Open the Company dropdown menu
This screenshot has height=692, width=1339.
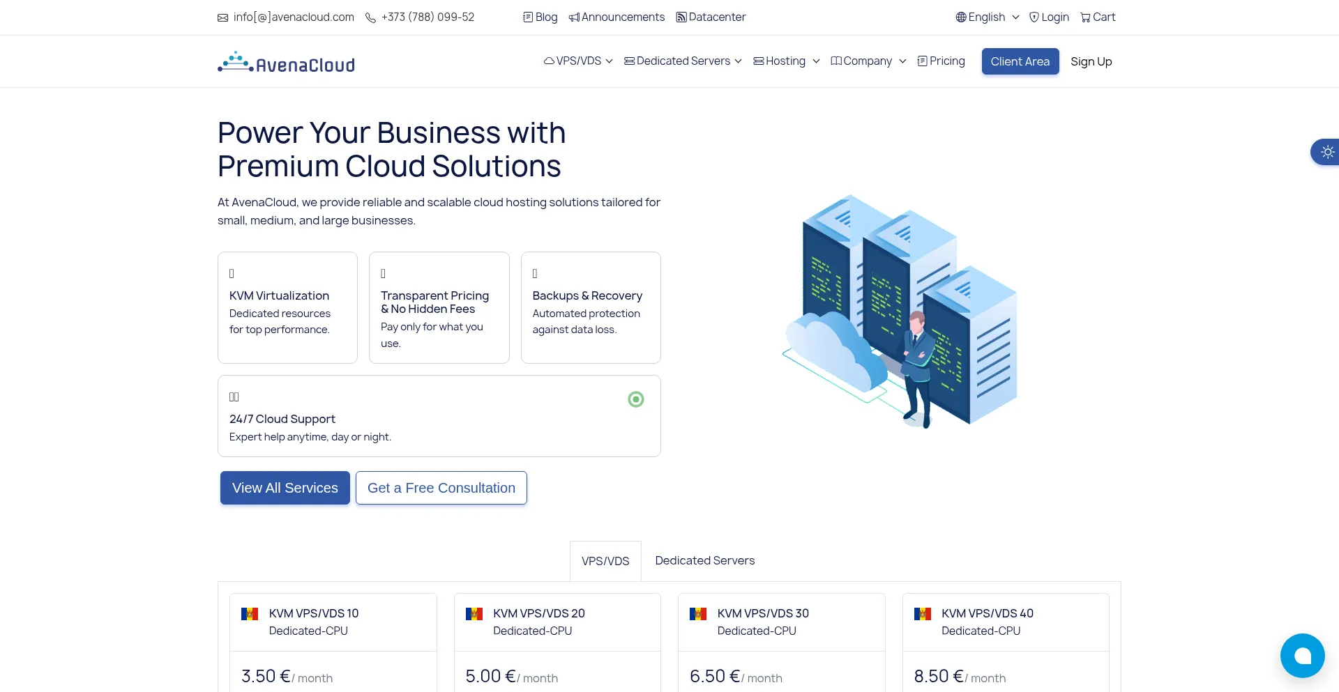(x=868, y=61)
